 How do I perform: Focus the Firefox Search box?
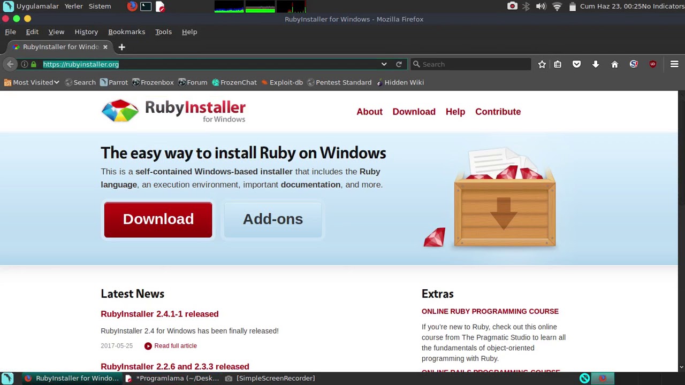[471, 64]
